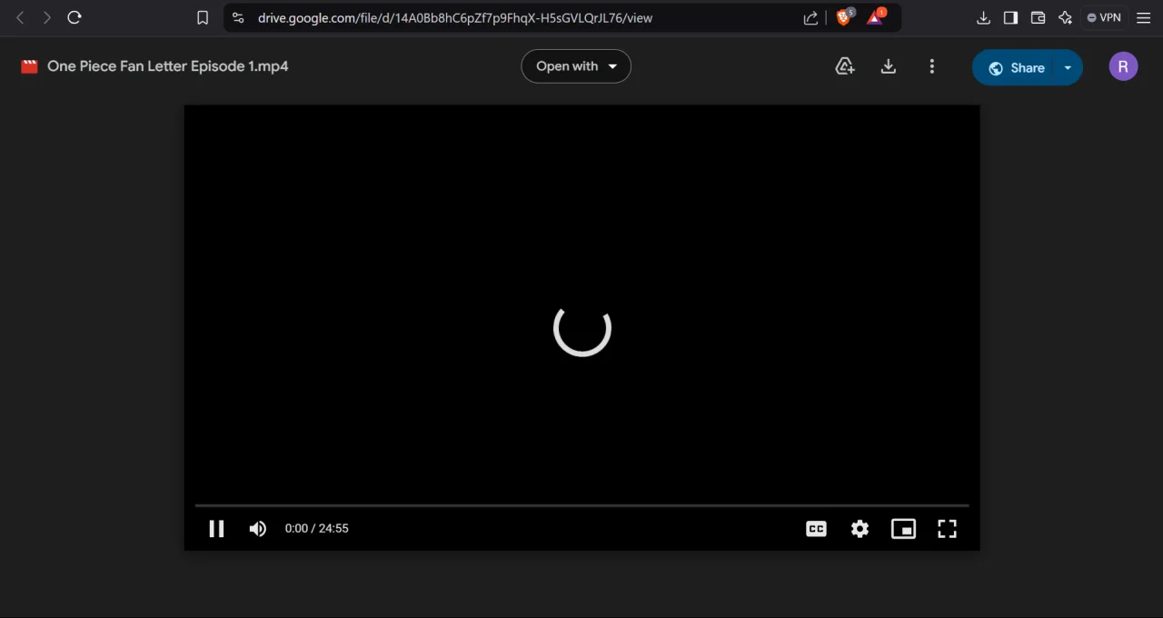Click the Drive URL address bar
This screenshot has width=1163, height=618.
click(x=454, y=17)
